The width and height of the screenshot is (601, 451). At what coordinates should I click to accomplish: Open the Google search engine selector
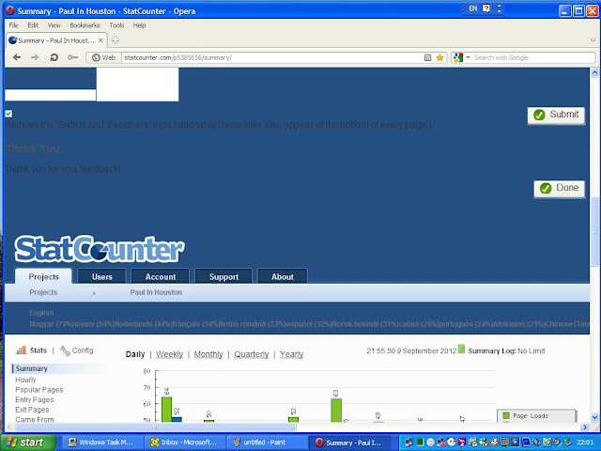click(461, 57)
